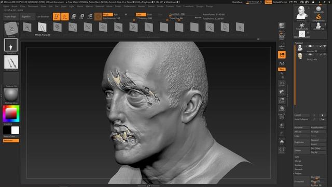The height and width of the screenshot is (187, 332).
Task: Expand the Split section
Action: click(x=297, y=157)
